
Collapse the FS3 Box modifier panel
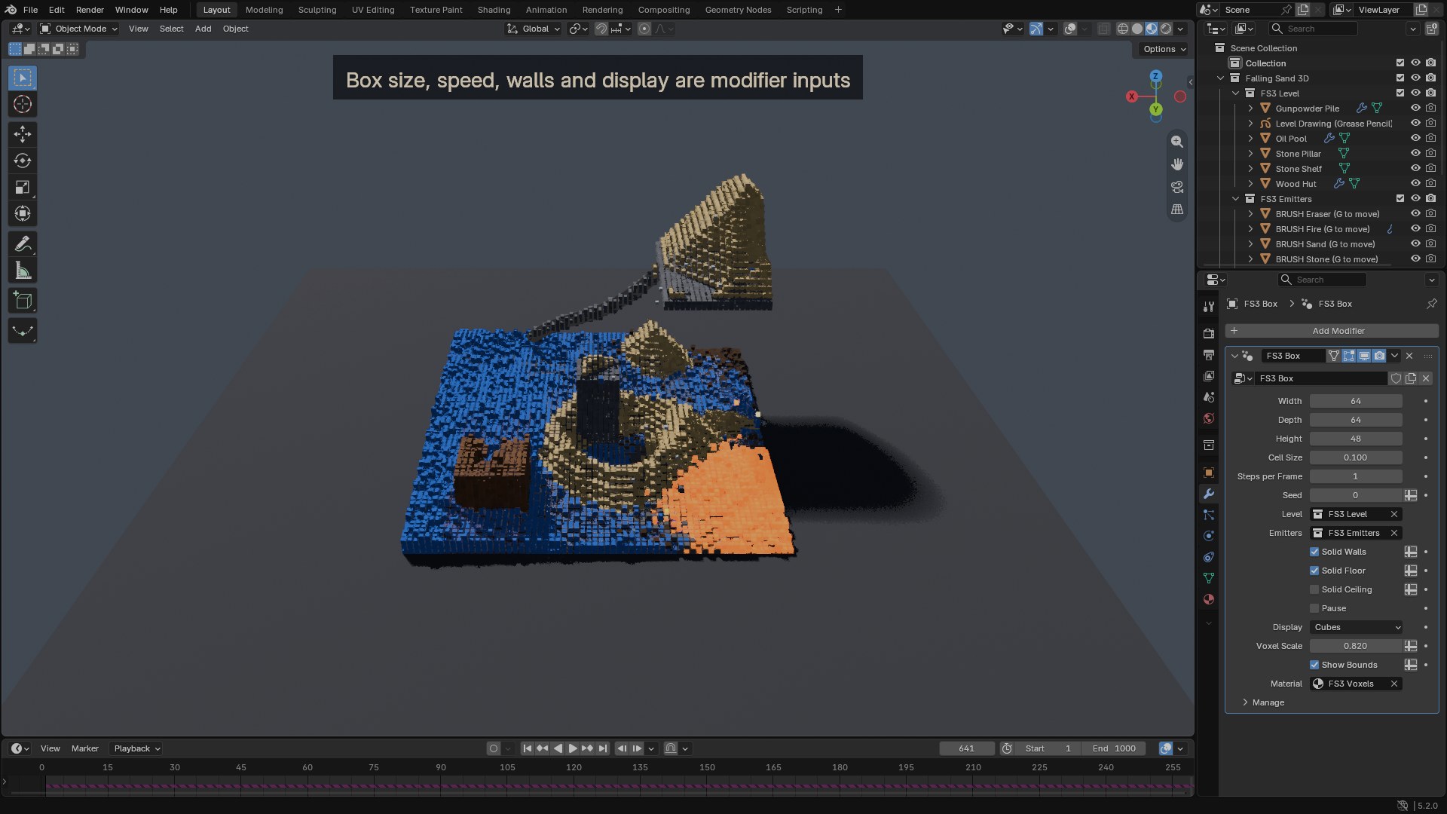click(x=1234, y=356)
